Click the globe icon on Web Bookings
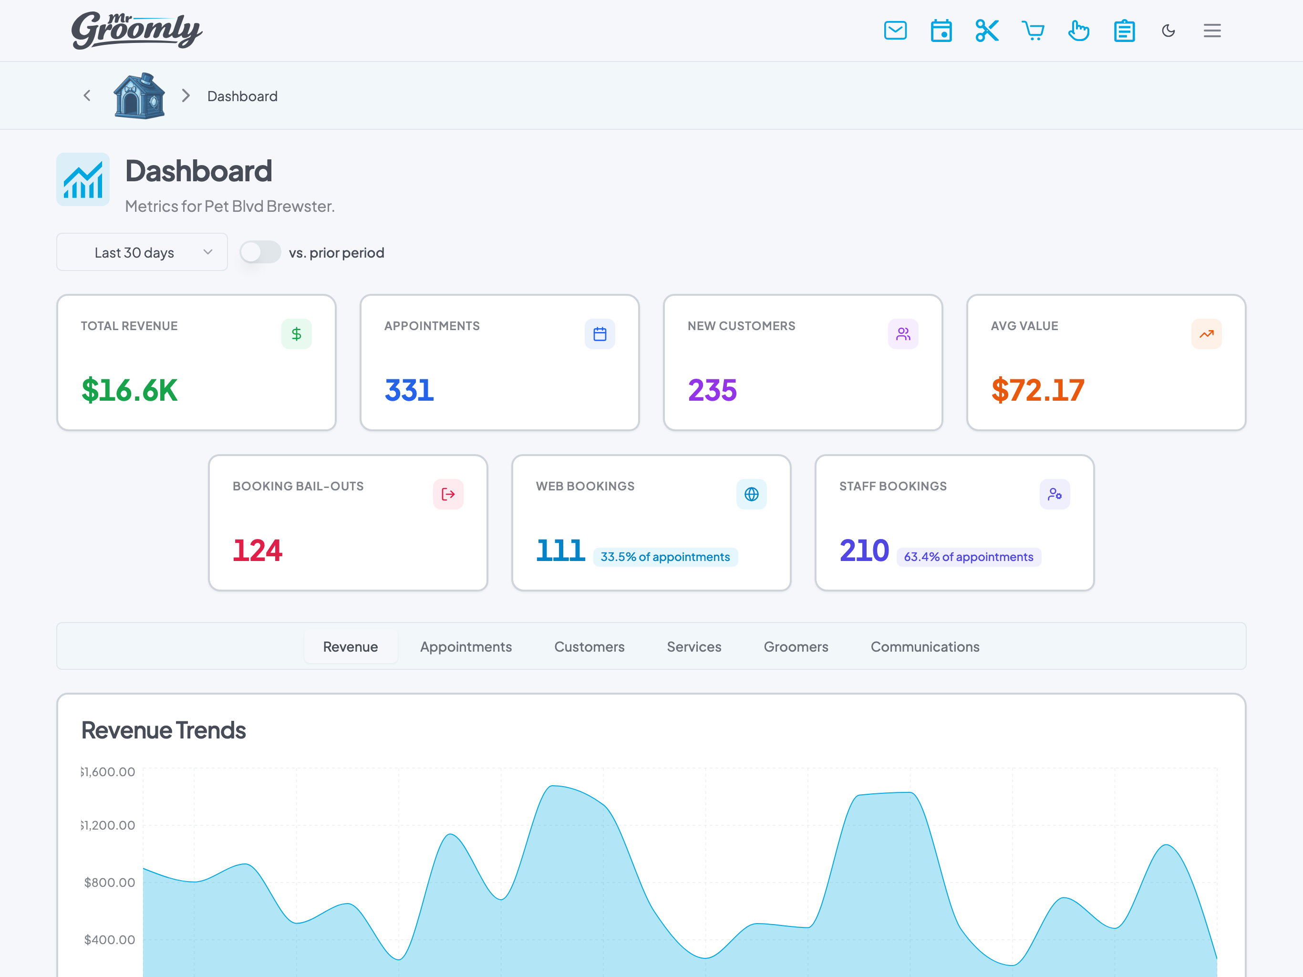The width and height of the screenshot is (1303, 977). pos(752,494)
